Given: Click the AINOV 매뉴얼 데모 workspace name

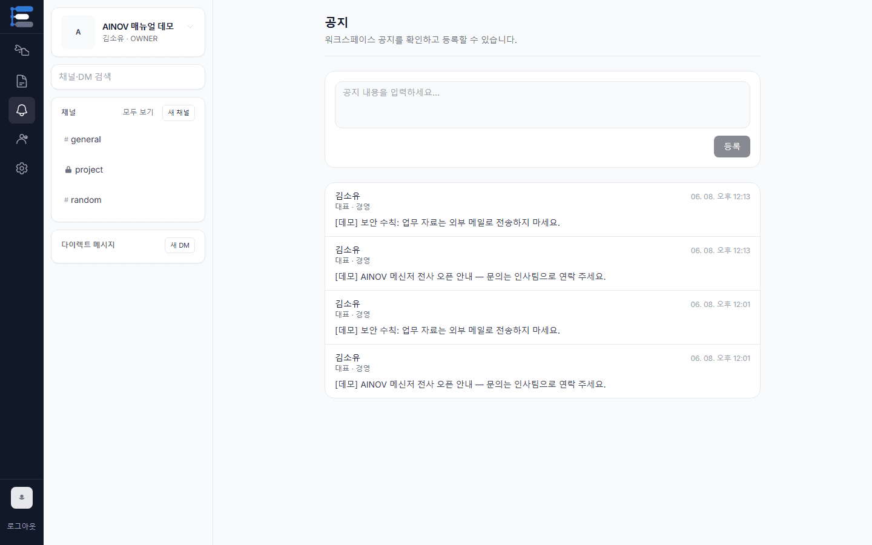Looking at the screenshot, I should pos(138,27).
